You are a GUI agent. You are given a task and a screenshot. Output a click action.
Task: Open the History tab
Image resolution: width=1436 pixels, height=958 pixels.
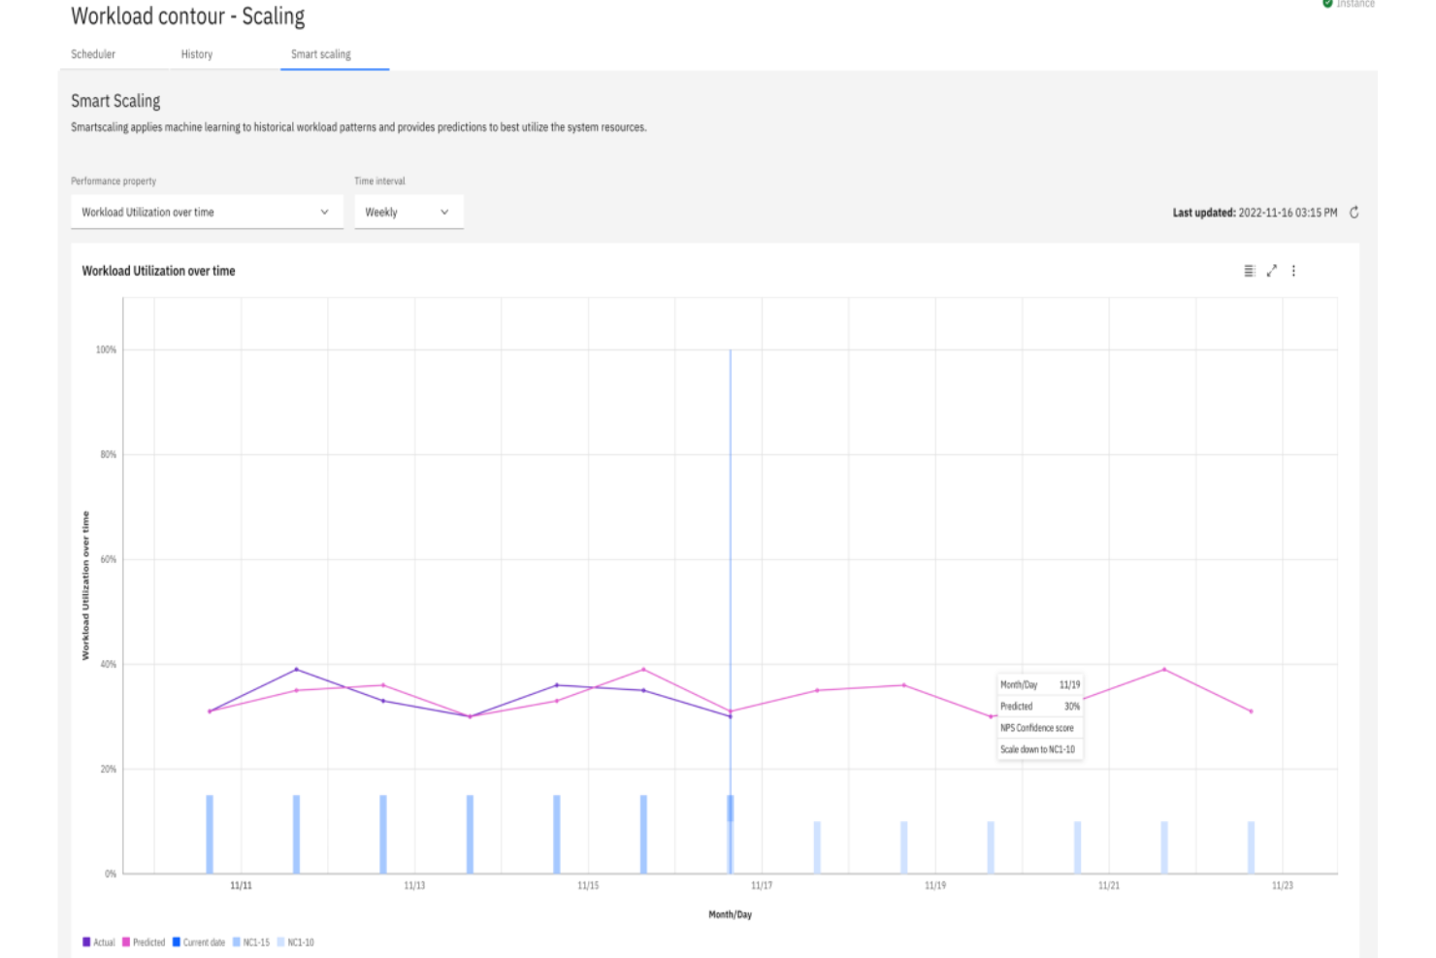click(196, 54)
